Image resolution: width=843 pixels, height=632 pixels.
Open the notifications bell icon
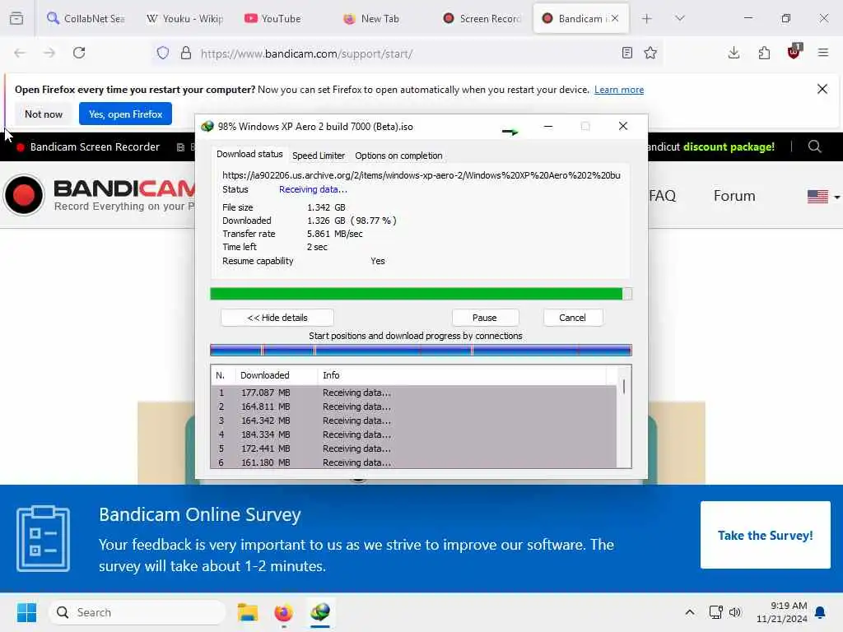click(x=821, y=612)
